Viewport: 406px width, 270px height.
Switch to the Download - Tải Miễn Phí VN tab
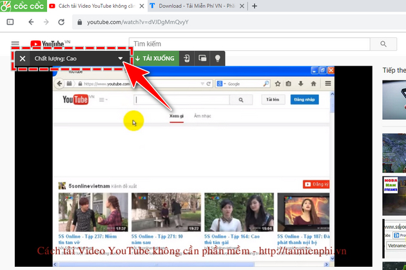point(197,6)
